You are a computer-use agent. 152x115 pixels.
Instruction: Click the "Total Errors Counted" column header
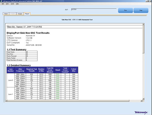(x=65, y=70)
